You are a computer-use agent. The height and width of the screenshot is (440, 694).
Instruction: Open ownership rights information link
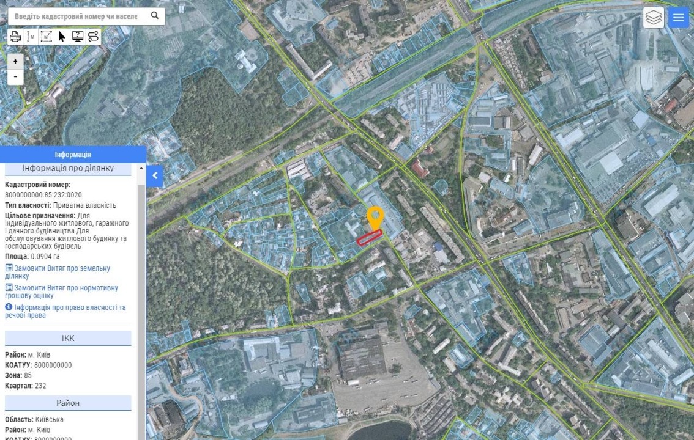pyautogui.click(x=65, y=311)
